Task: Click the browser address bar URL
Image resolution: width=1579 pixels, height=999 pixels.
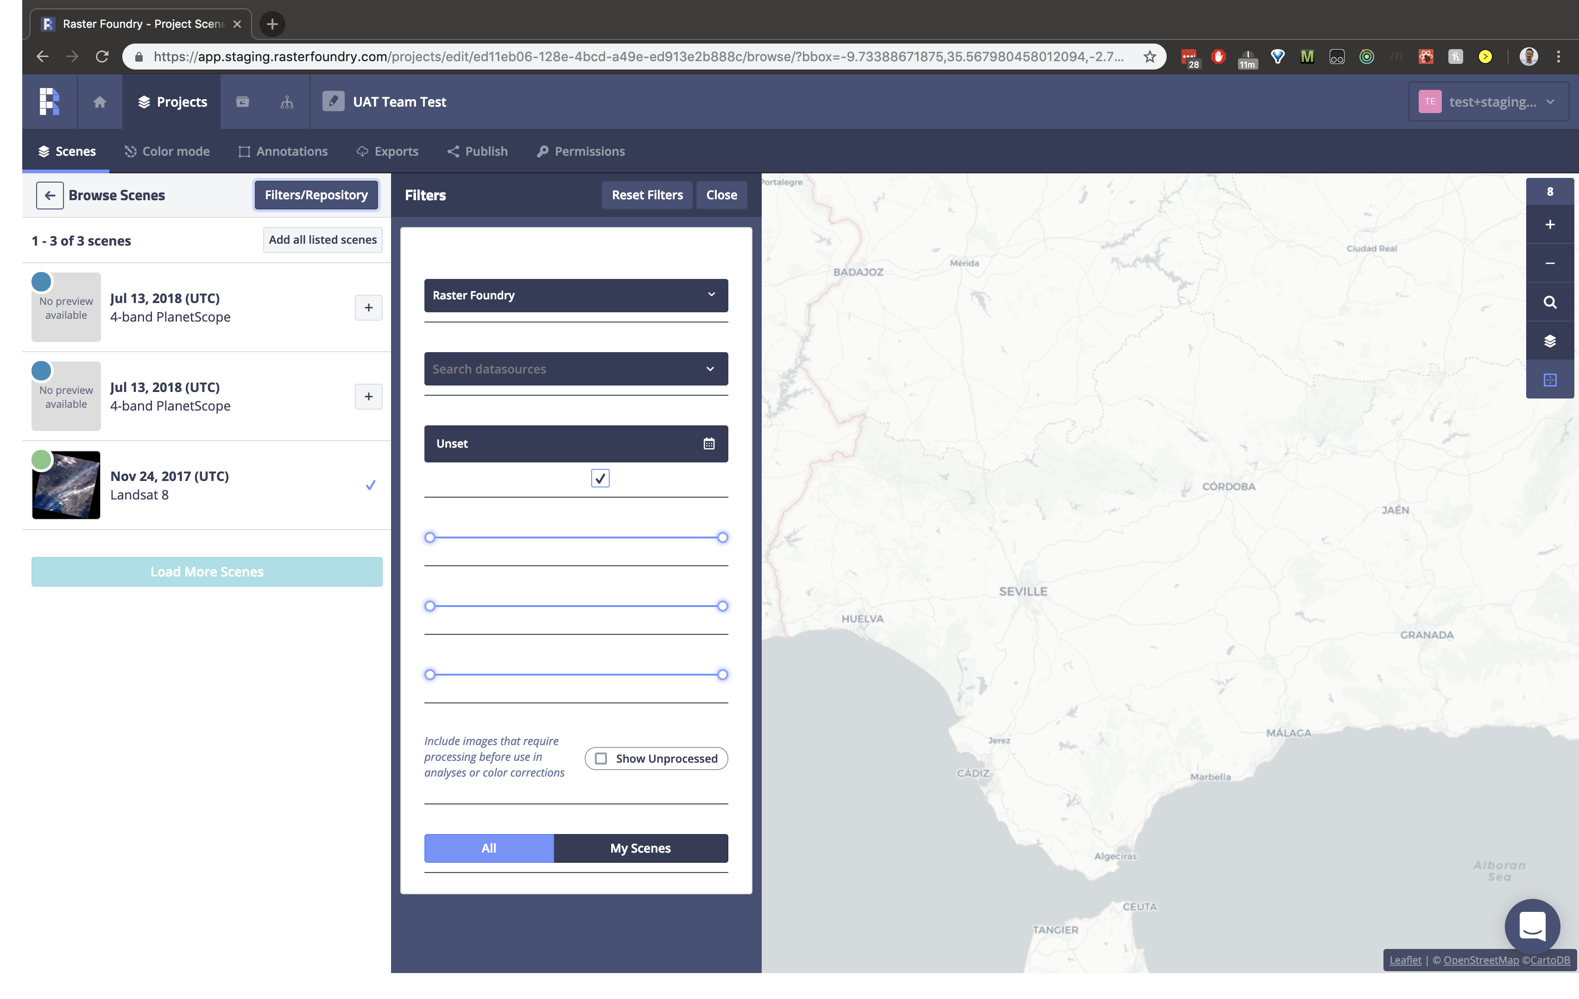Action: point(638,57)
